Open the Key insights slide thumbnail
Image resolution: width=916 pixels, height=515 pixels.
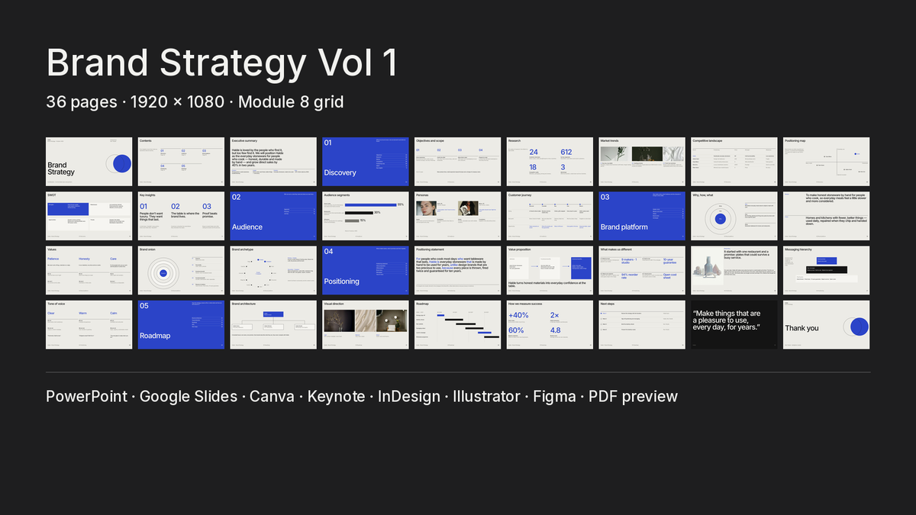tap(181, 216)
